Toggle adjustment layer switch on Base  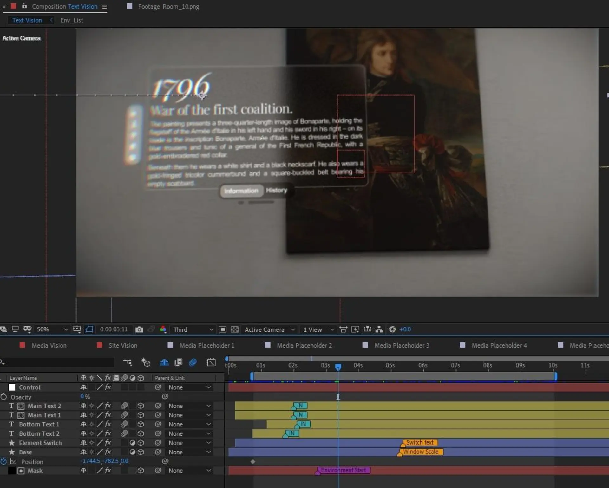[132, 452]
